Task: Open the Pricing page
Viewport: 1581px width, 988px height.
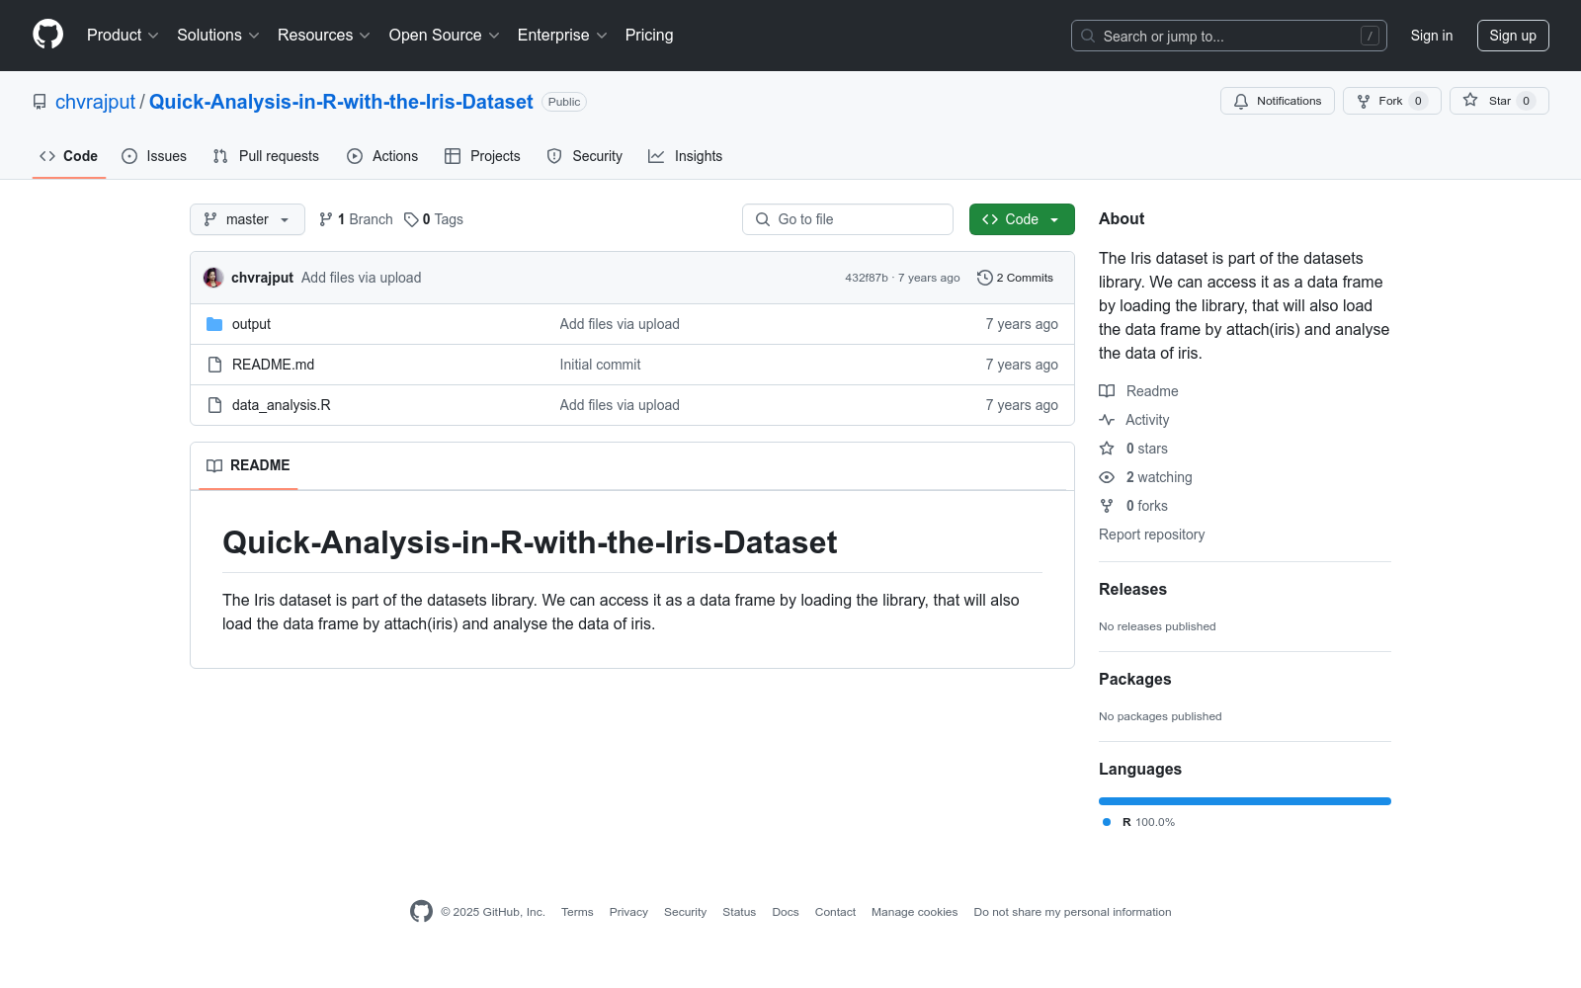Action: pos(649,36)
